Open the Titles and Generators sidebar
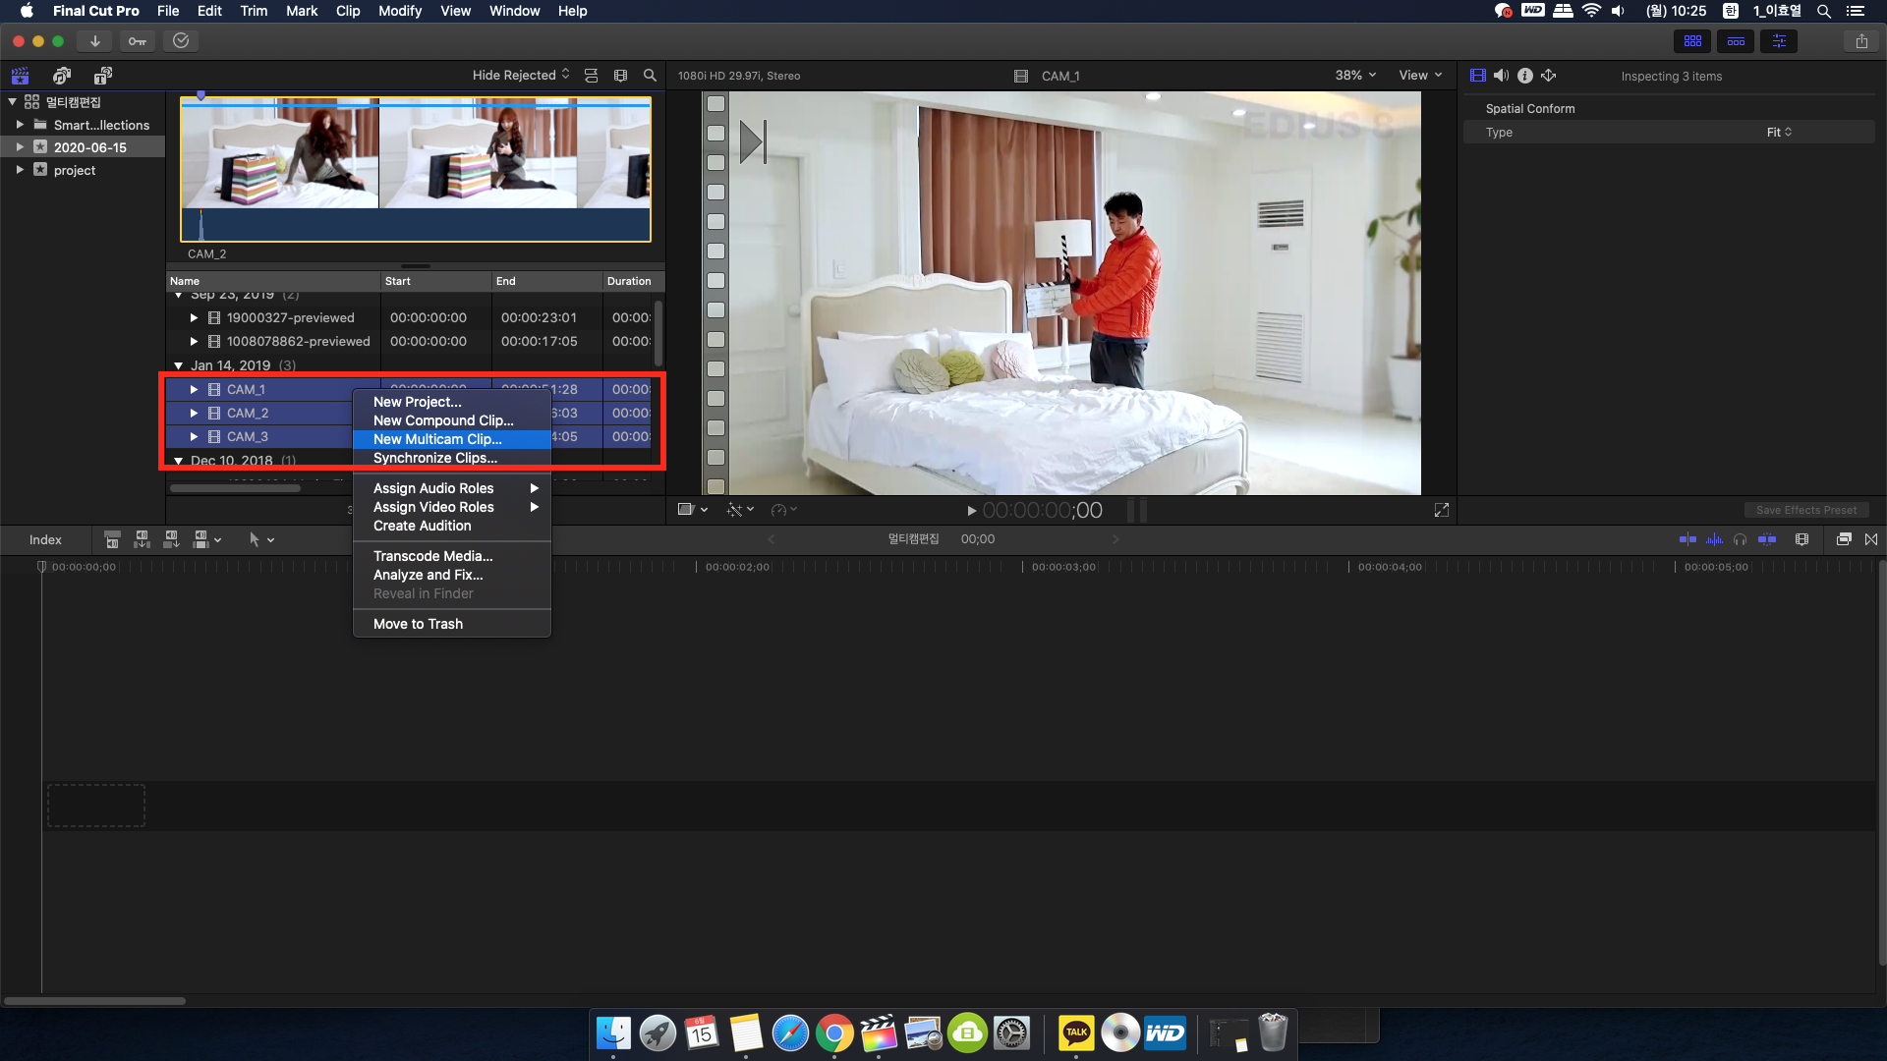This screenshot has height=1061, width=1887. [x=102, y=76]
